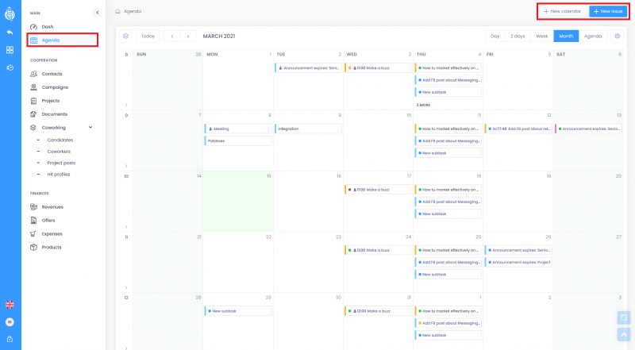
Task: Click the app logo in the blue rail
Action: (x=10, y=14)
